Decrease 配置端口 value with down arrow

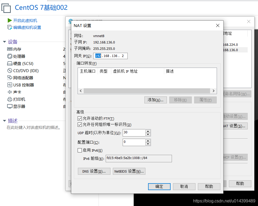(148, 144)
